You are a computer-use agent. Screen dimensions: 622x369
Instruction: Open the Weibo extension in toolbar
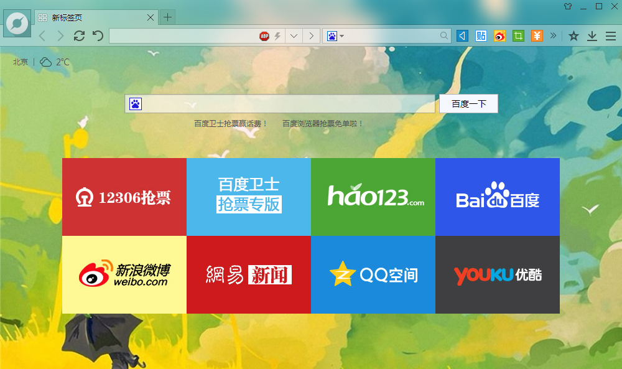pos(499,36)
